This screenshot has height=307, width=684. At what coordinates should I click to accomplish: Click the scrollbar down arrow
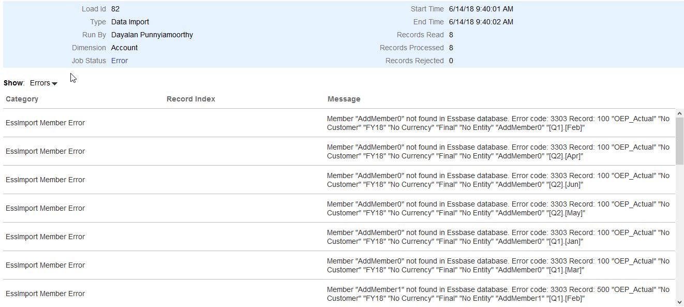point(679,302)
